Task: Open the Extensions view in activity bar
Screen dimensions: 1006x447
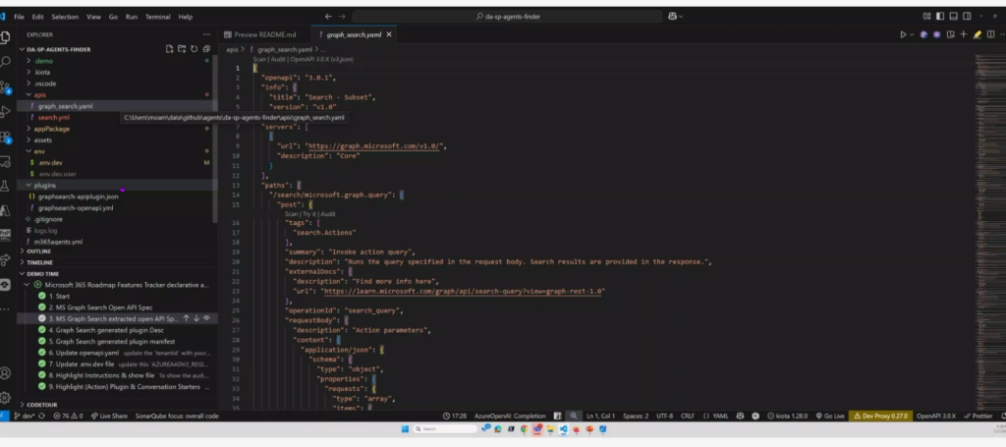Action: click(5, 138)
